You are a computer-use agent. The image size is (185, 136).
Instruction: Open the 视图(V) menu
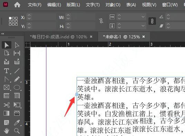pos(149,5)
